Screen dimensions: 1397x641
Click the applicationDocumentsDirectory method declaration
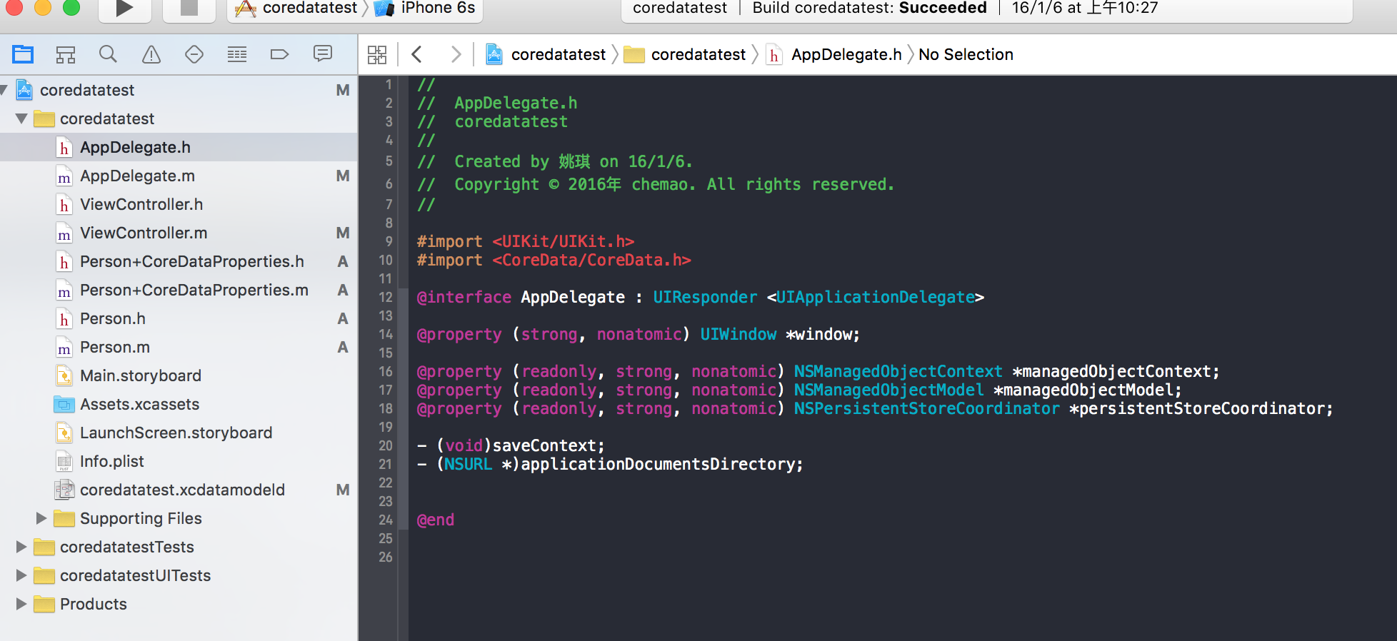tap(610, 464)
